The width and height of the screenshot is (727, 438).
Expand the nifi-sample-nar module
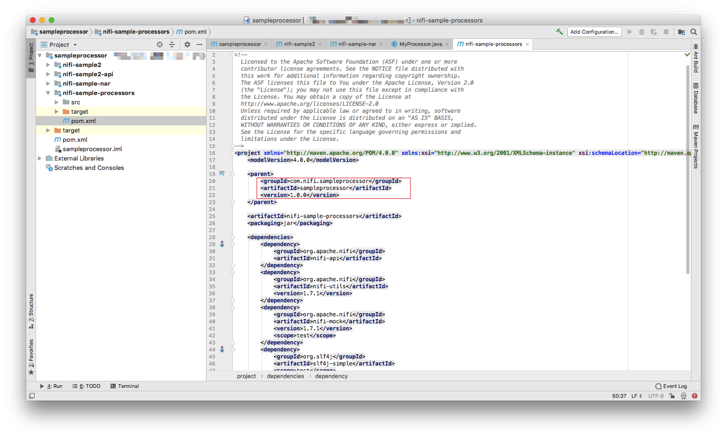48,83
